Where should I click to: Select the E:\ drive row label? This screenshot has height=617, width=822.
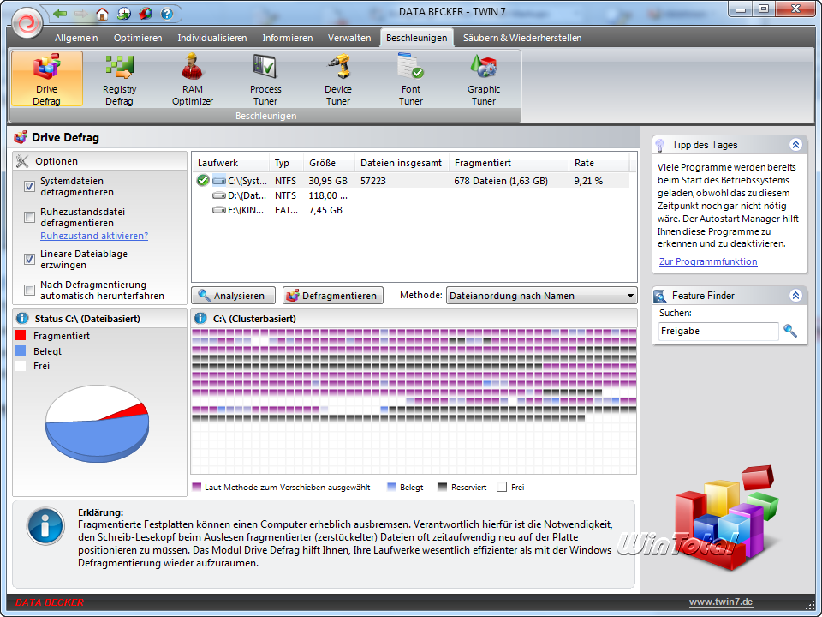[x=246, y=211]
